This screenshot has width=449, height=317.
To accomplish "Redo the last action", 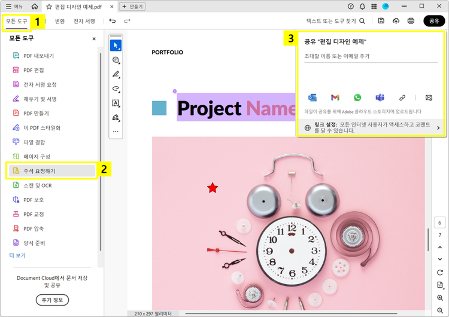I will click(x=127, y=21).
